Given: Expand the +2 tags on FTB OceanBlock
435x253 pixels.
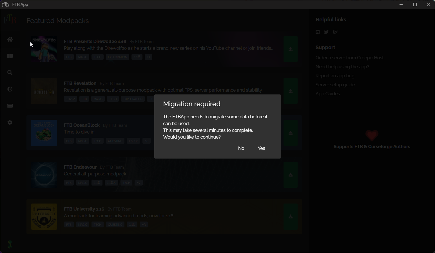Looking at the screenshot, I should pos(147,141).
